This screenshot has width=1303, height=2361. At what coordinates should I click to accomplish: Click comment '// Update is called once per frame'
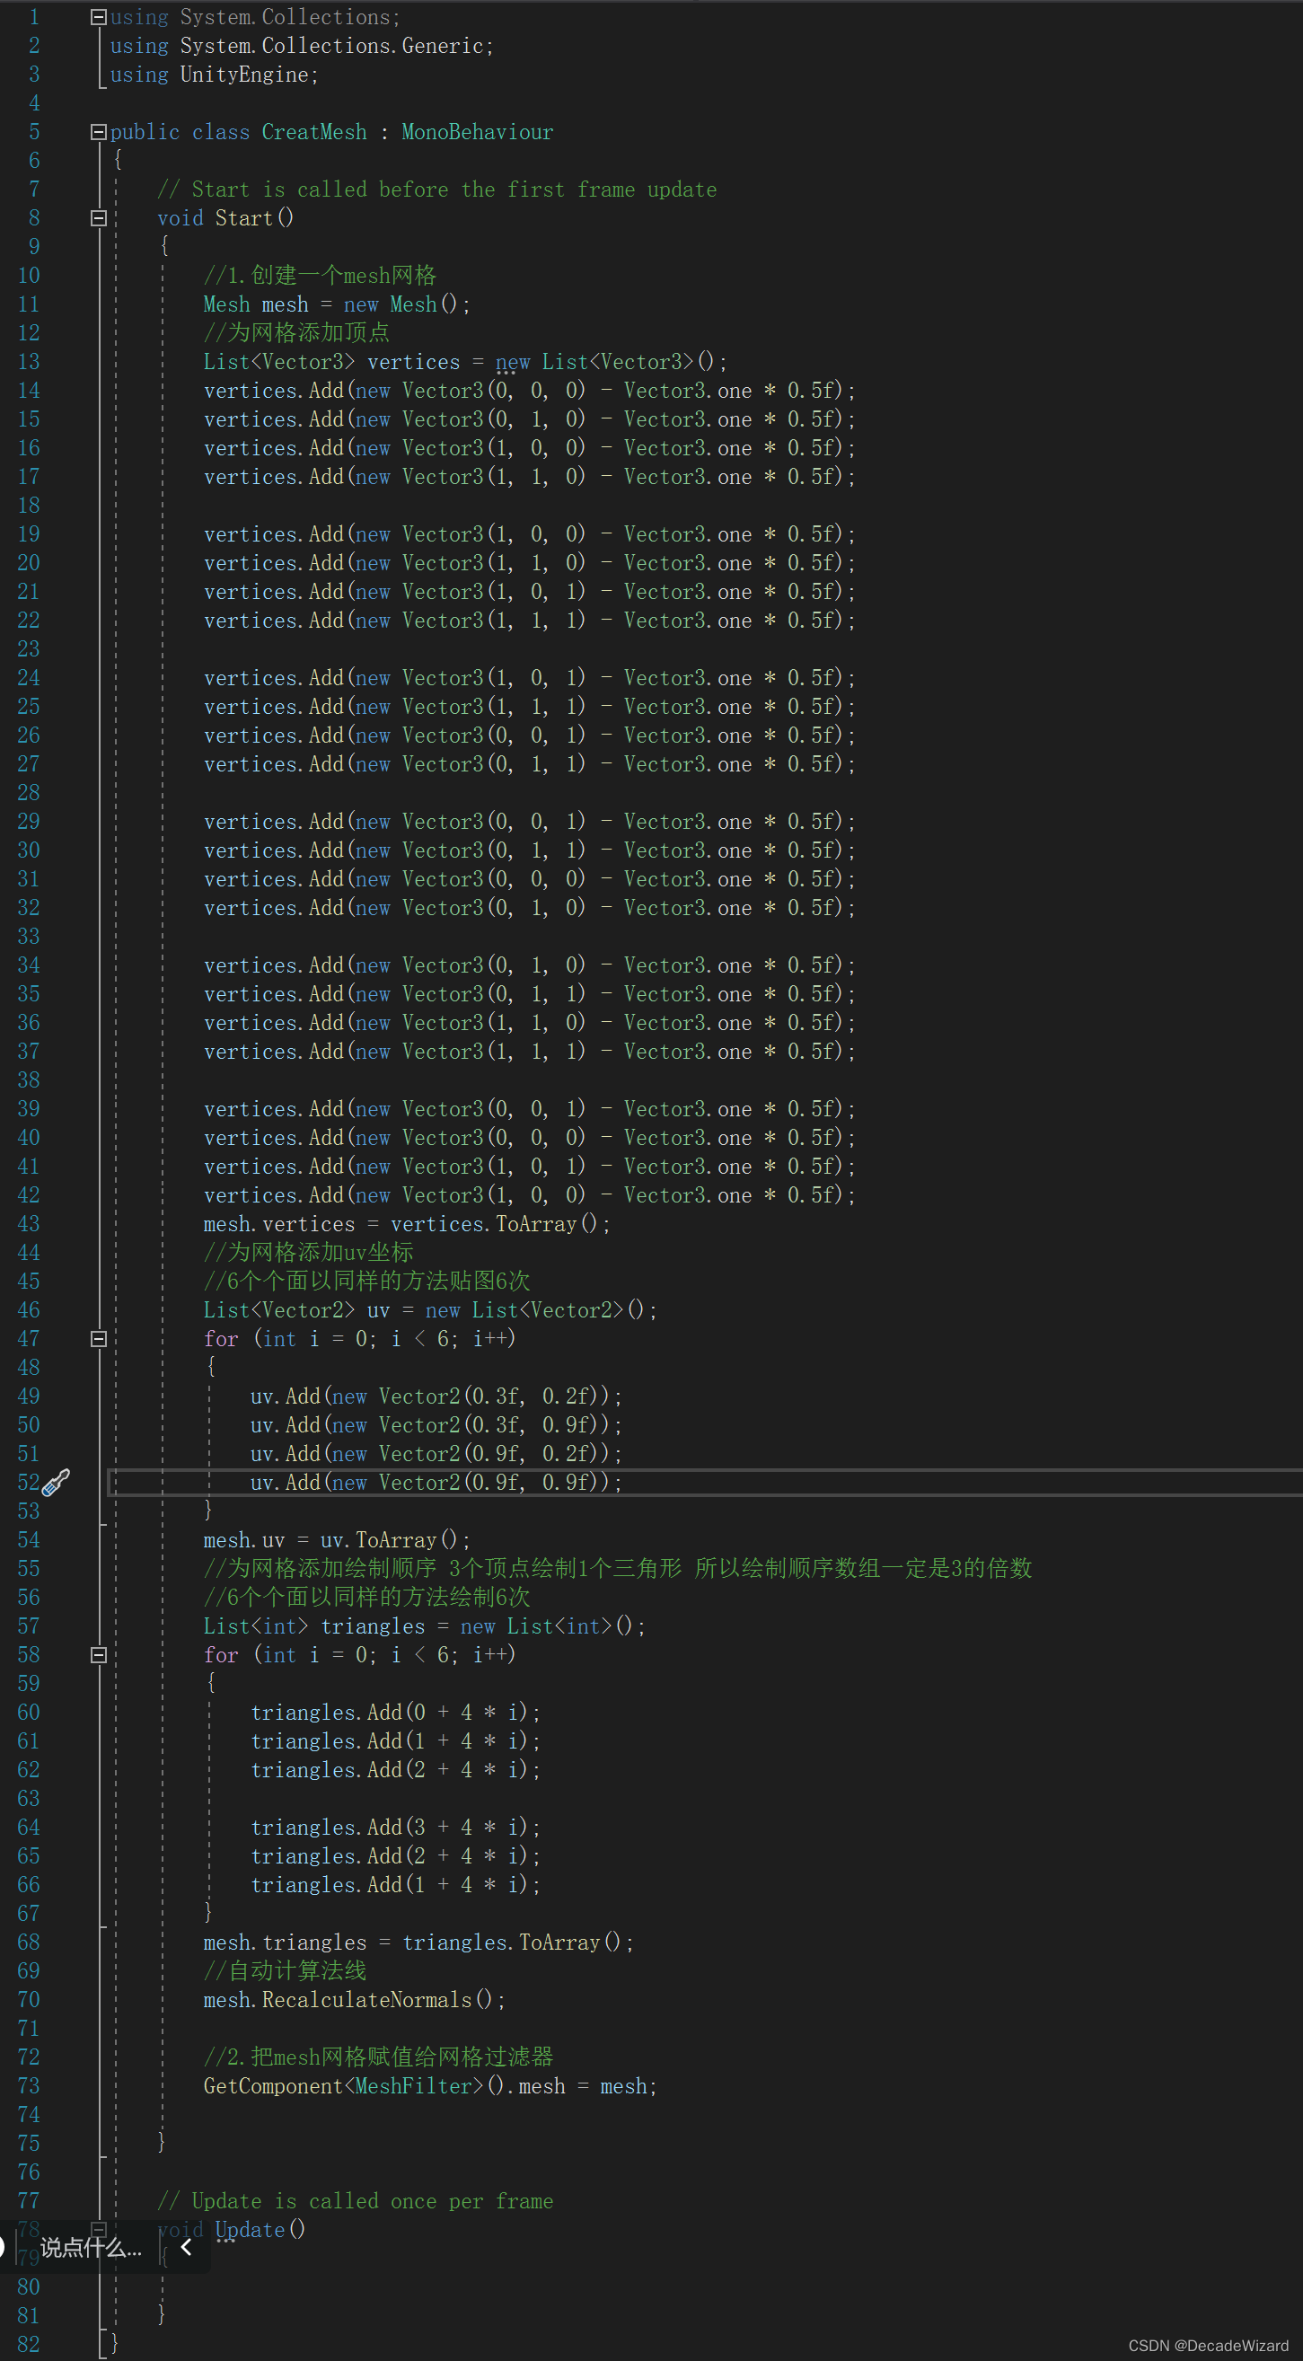(355, 2201)
